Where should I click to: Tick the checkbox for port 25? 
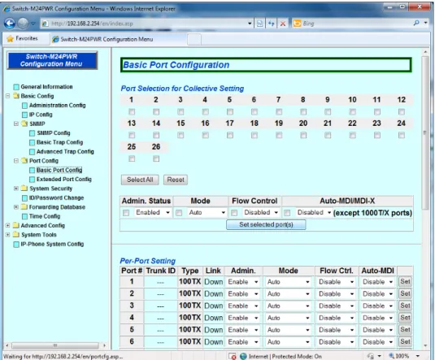coord(132,158)
